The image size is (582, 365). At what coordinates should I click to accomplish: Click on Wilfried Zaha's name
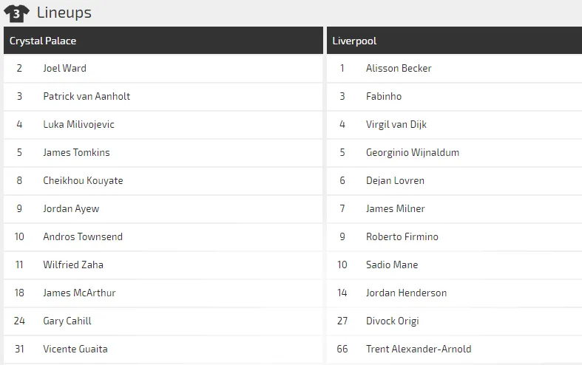73,265
